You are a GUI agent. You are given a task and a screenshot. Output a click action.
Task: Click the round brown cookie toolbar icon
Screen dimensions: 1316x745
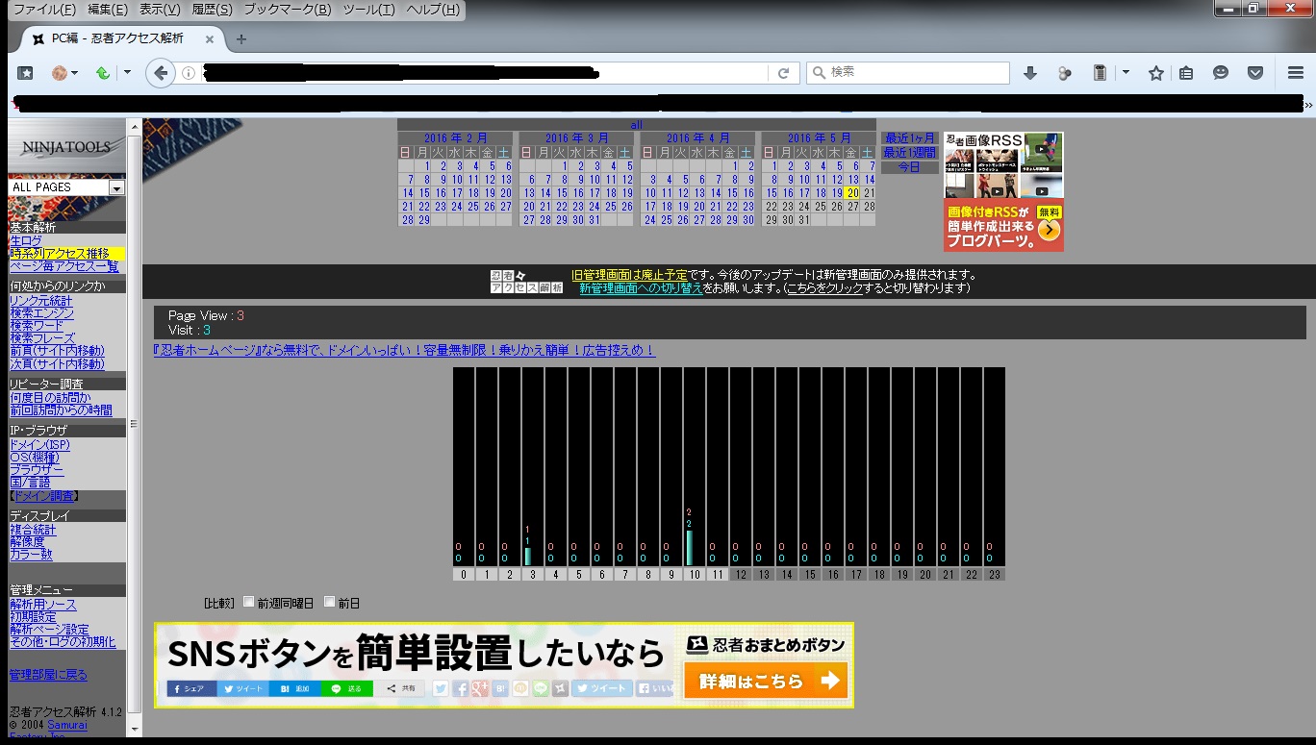pyautogui.click(x=60, y=73)
